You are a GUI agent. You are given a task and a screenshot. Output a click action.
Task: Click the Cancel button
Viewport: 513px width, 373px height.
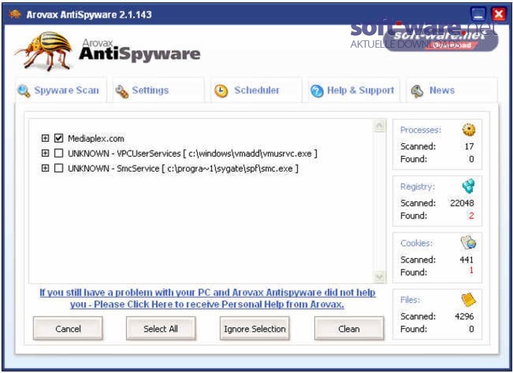(68, 328)
